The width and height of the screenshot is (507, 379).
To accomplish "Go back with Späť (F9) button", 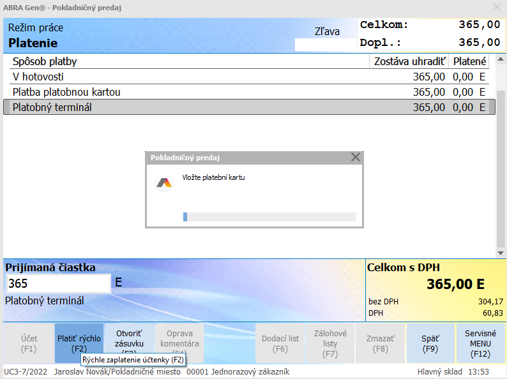I will [x=430, y=343].
